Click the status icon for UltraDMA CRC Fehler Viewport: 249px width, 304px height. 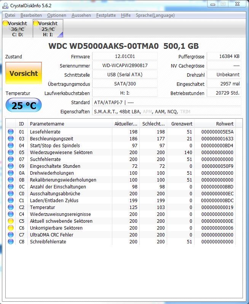(x=11, y=235)
